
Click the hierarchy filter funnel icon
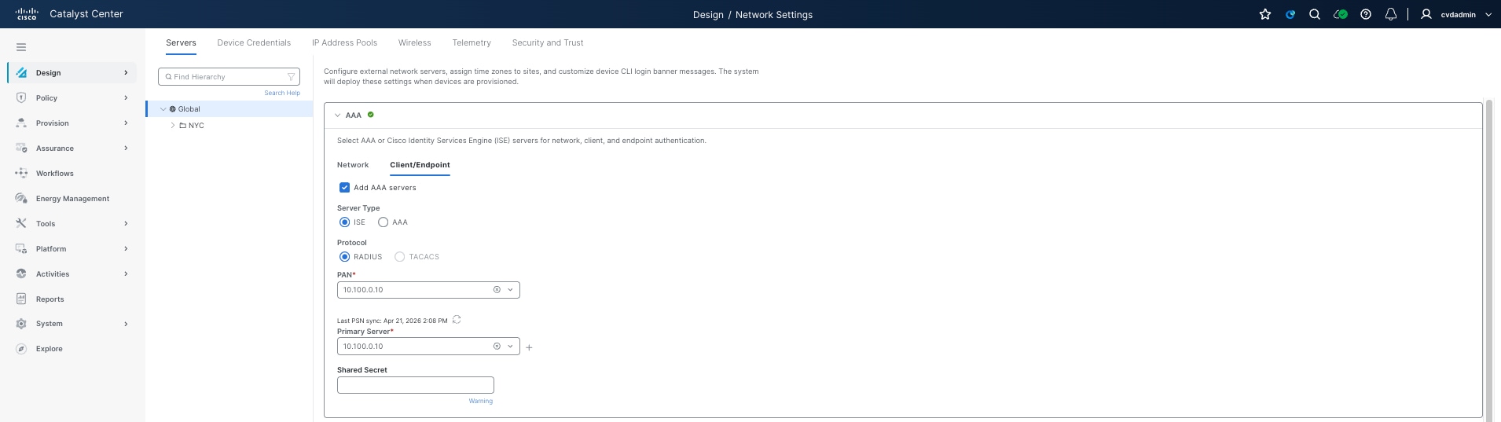tap(292, 77)
